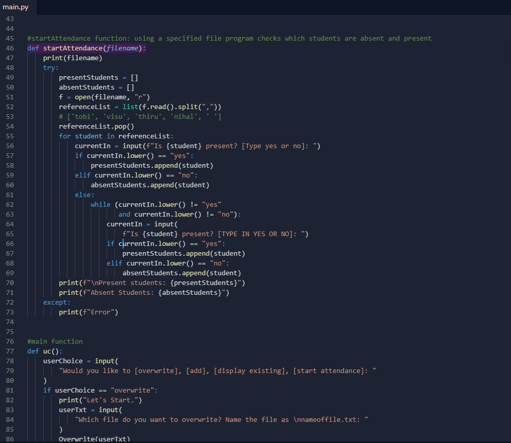Click 'def uc():' on line 77
This screenshot has width=511, height=443.
(x=45, y=351)
